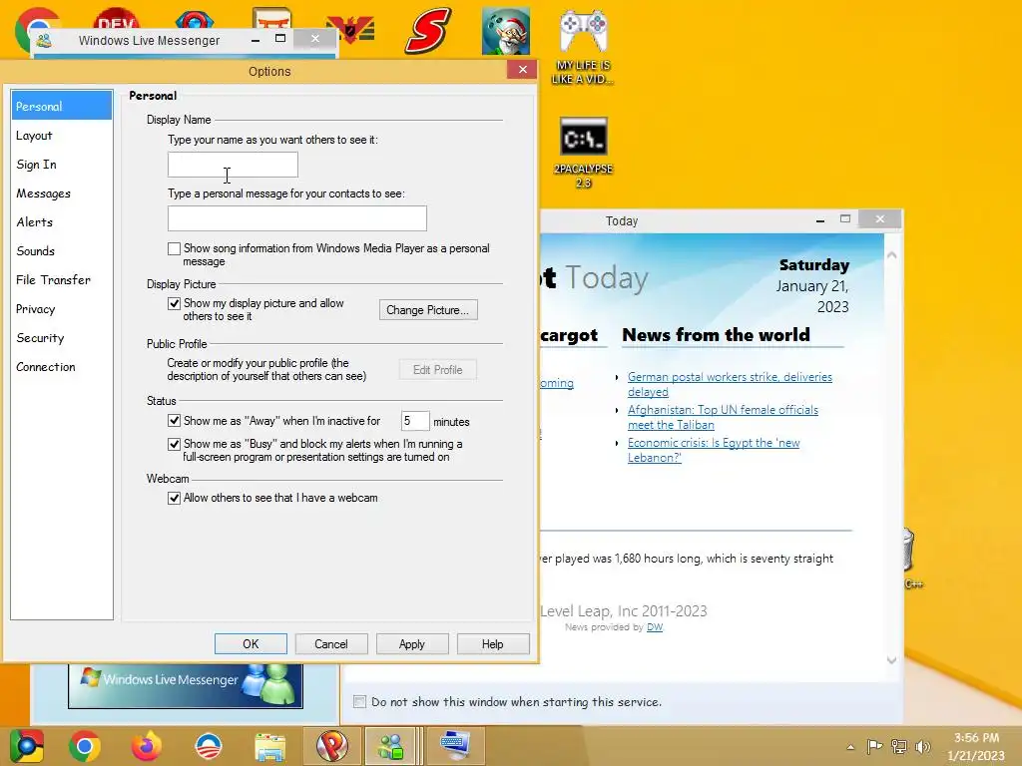Open the red P taskbar app
Screen dimensions: 1022x766
pos(332,746)
